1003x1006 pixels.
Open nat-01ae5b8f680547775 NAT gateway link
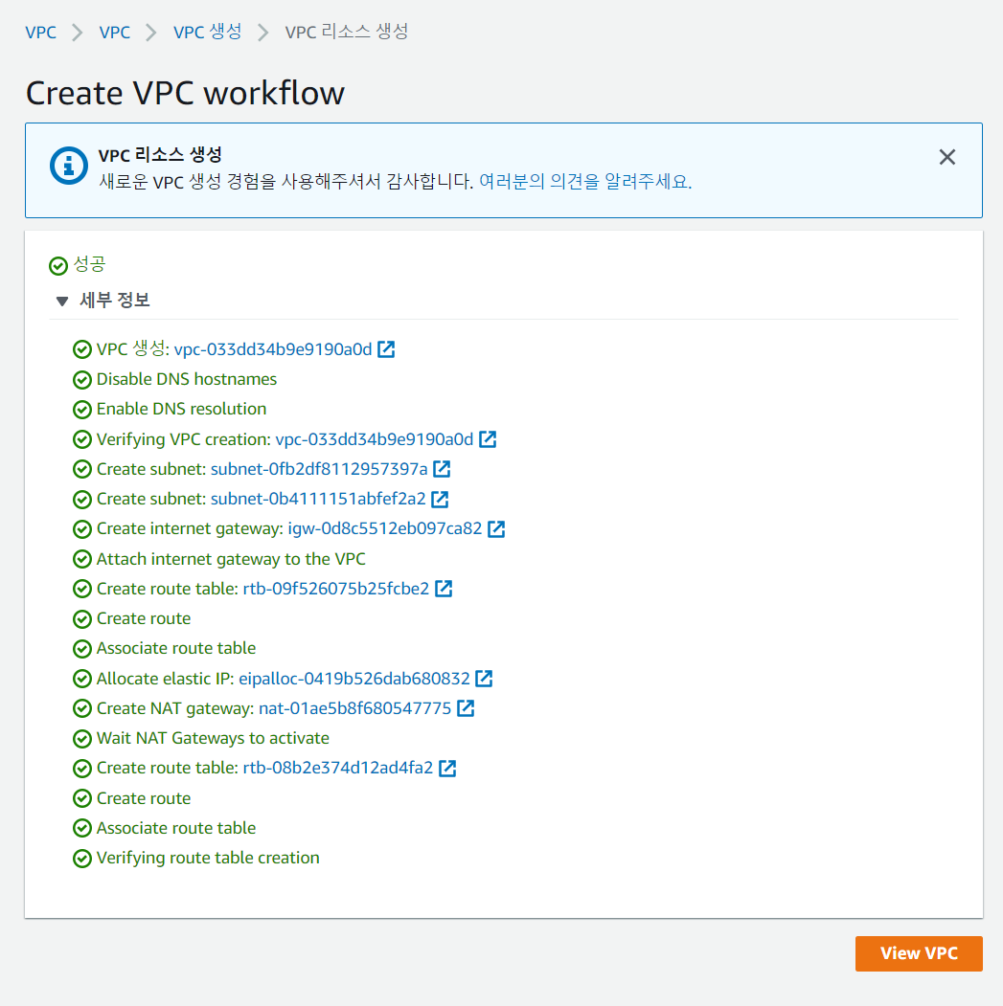tap(355, 708)
